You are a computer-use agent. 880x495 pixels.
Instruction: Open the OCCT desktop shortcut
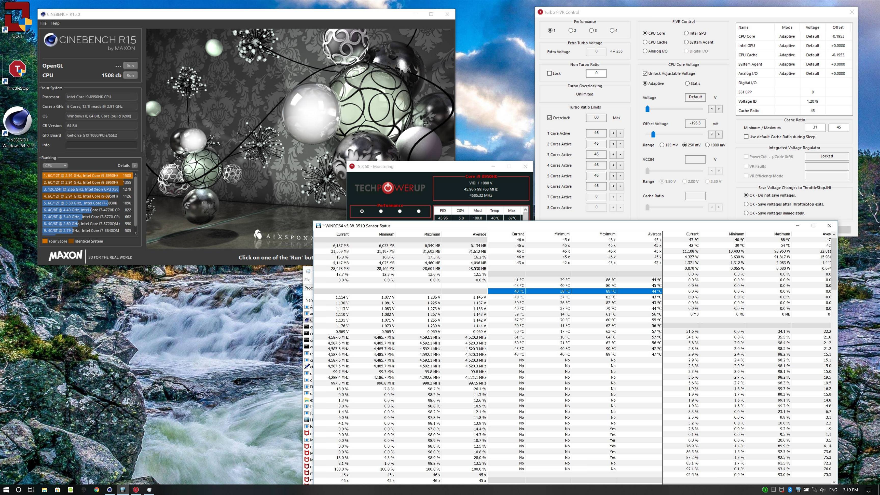[17, 20]
